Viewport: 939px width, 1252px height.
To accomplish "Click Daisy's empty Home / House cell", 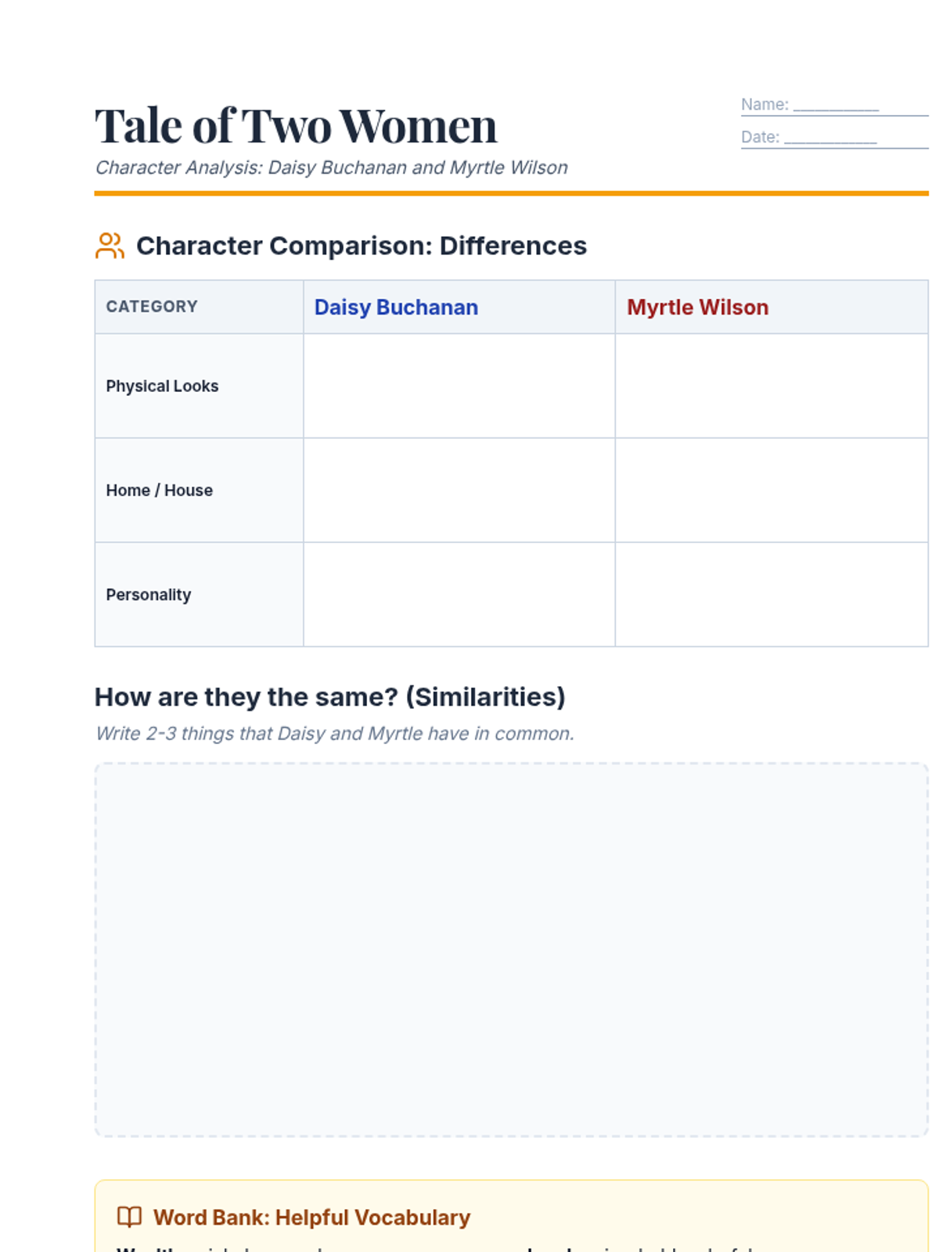I will point(459,491).
